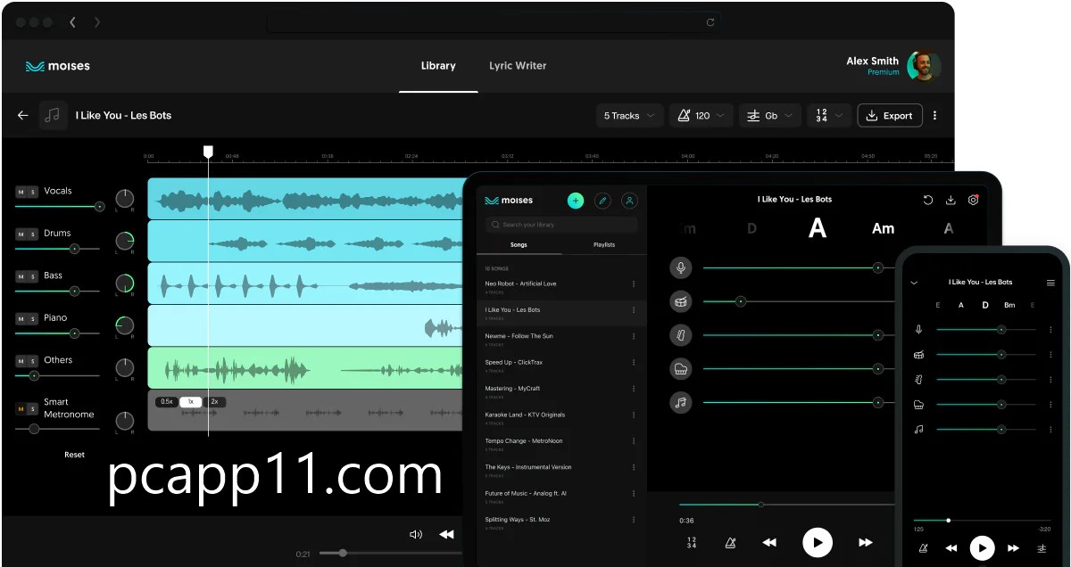Unmute the Smart Metronome track
1071x567 pixels.
[21, 408]
